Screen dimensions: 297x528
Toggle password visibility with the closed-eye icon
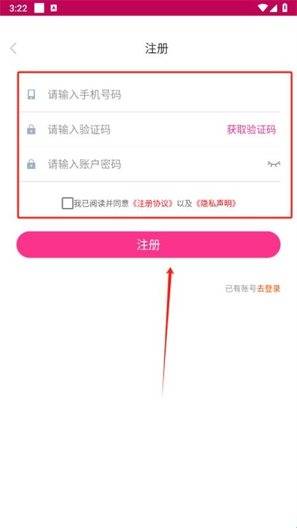[274, 164]
